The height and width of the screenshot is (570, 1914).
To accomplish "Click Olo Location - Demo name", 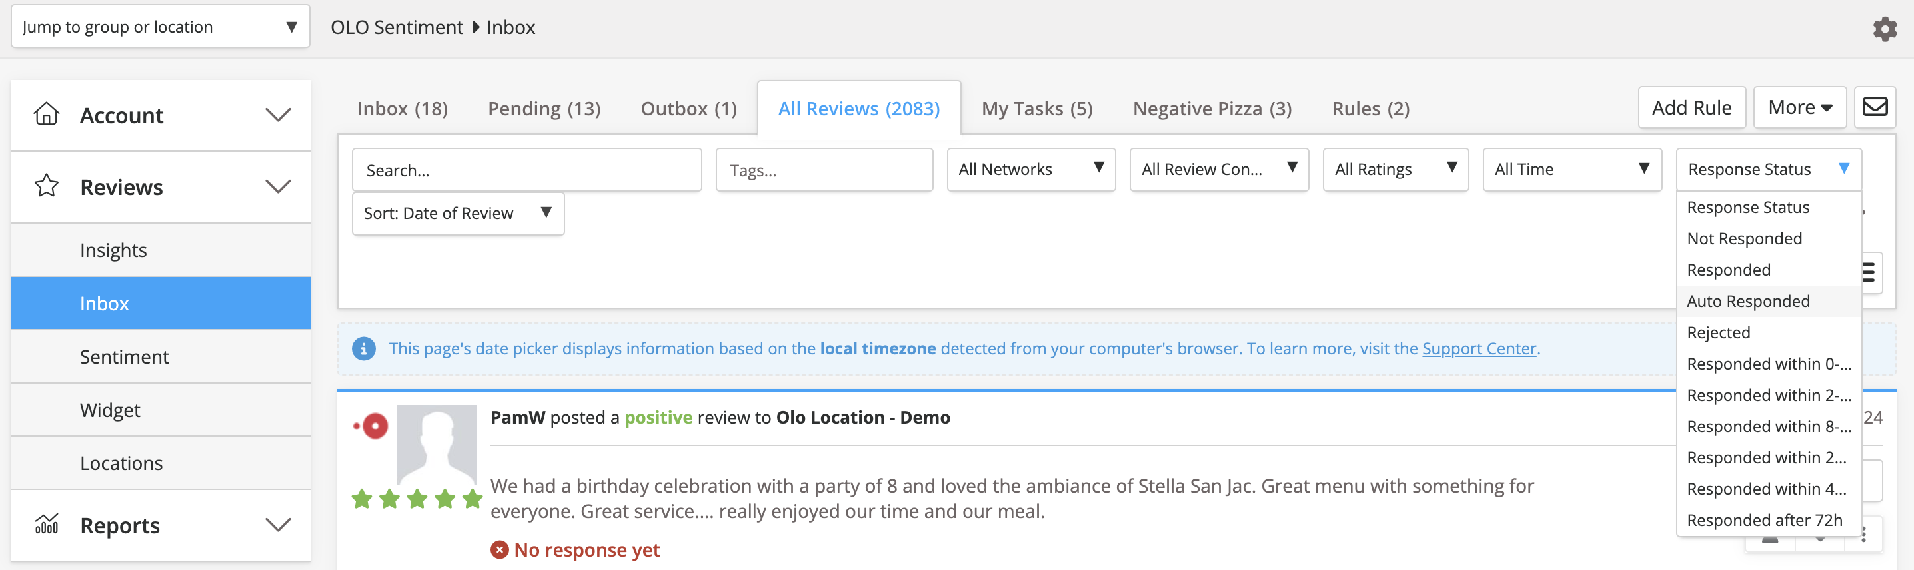I will point(862,417).
